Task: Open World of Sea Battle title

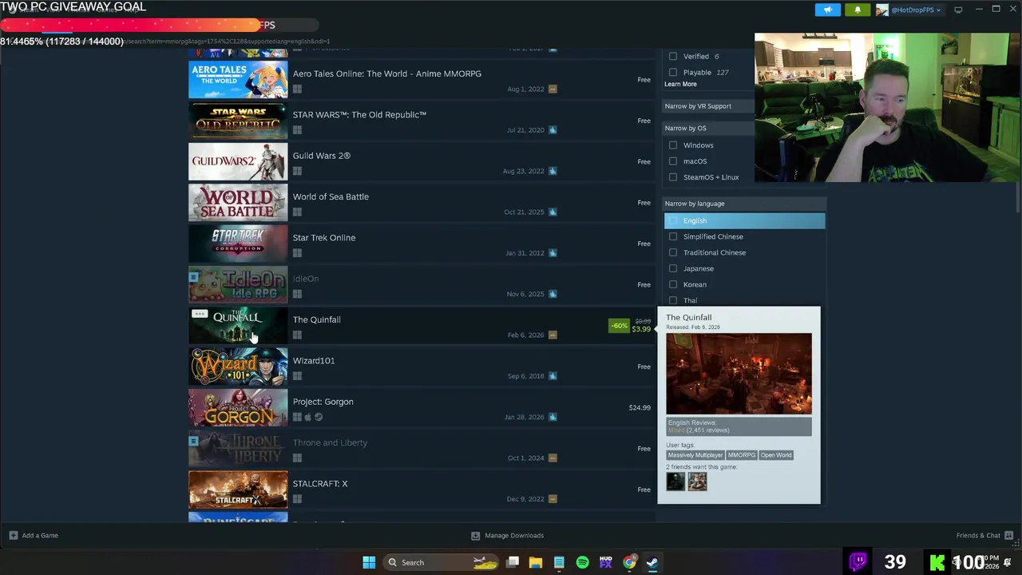Action: pyautogui.click(x=331, y=196)
